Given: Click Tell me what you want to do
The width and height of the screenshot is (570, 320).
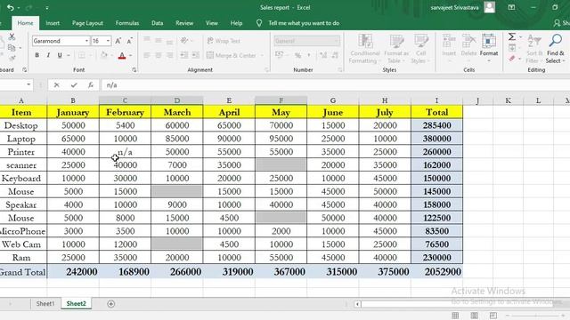Looking at the screenshot, I should click(x=304, y=23).
